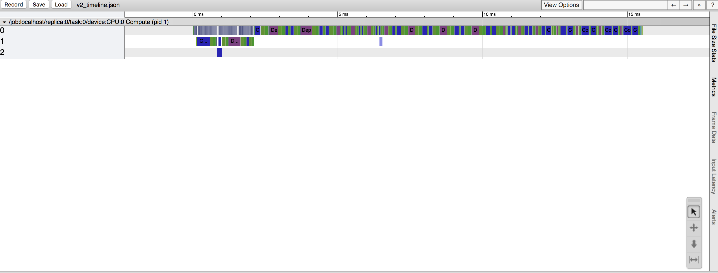Open the View Options dropdown
This screenshot has height=273, width=718.
[561, 5]
